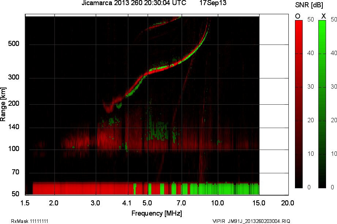Click the 15.0 MHz frequency tick label
Screen dimensions: 337x224
coord(259,203)
